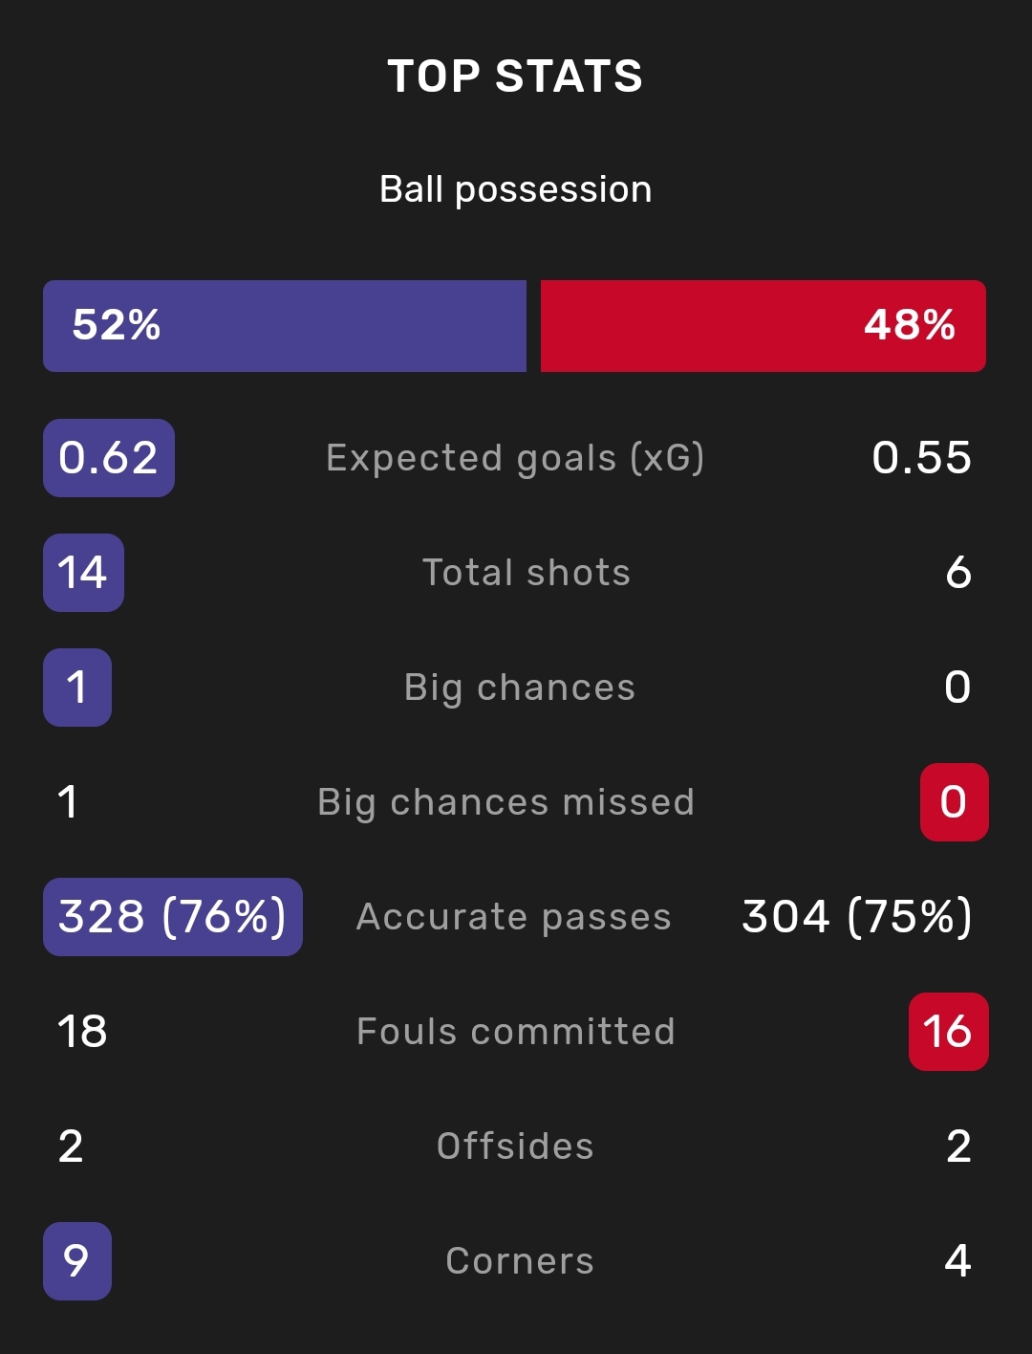
Task: Open the Offsides stat label
Action: click(515, 1147)
